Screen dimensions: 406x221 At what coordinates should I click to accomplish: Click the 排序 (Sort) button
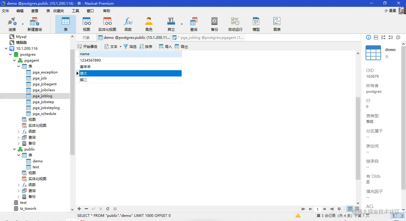[146, 47]
